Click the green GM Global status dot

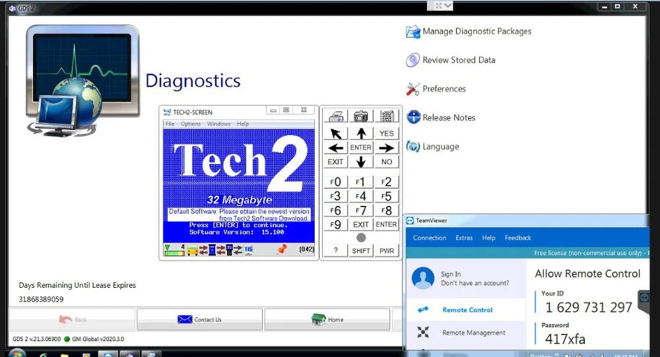(x=67, y=339)
